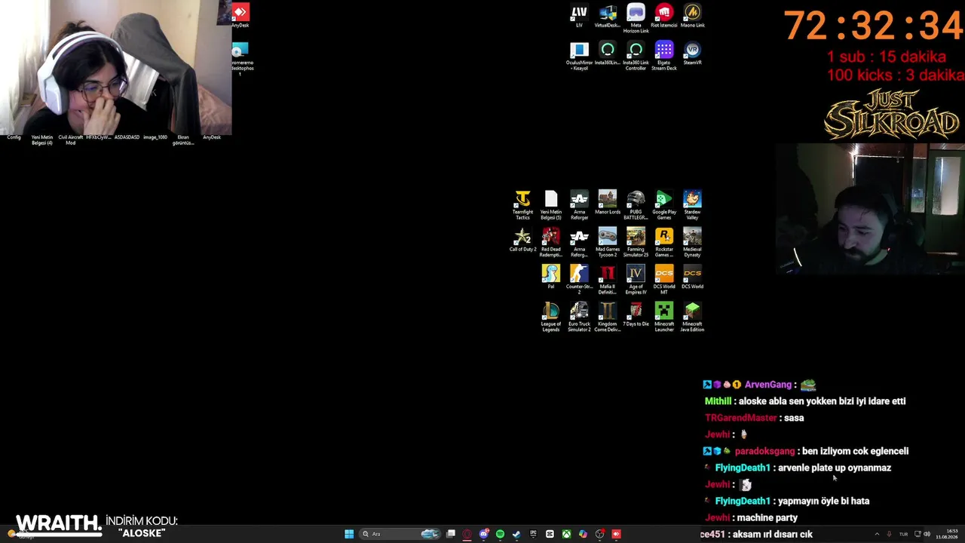Screen dimensions: 965x543
Task: Open the Maono Link shortcut
Action: click(x=692, y=16)
